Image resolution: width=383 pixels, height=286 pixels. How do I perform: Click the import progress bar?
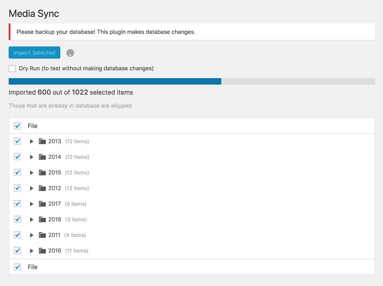click(192, 81)
